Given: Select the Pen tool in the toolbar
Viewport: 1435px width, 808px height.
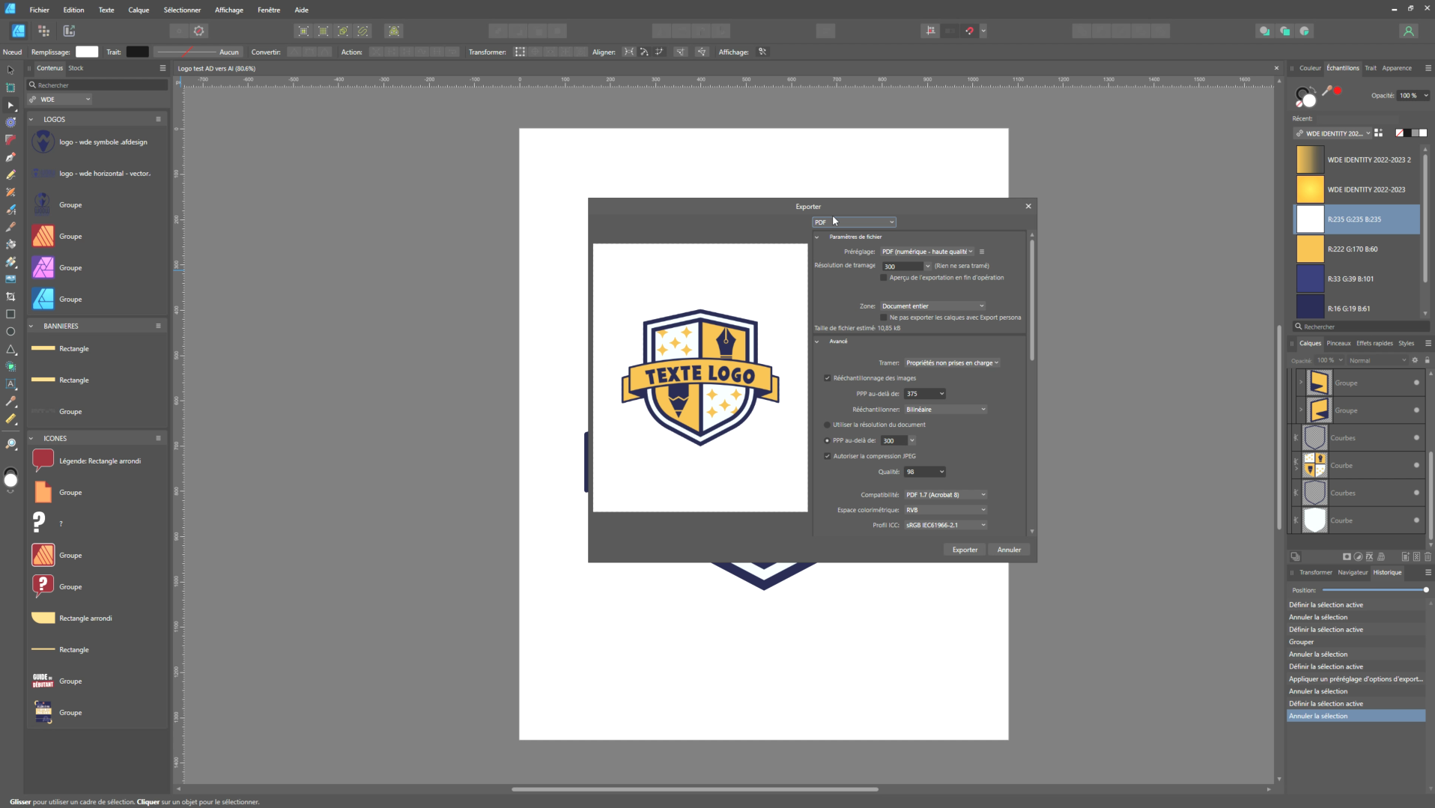Looking at the screenshot, I should click(10, 157).
